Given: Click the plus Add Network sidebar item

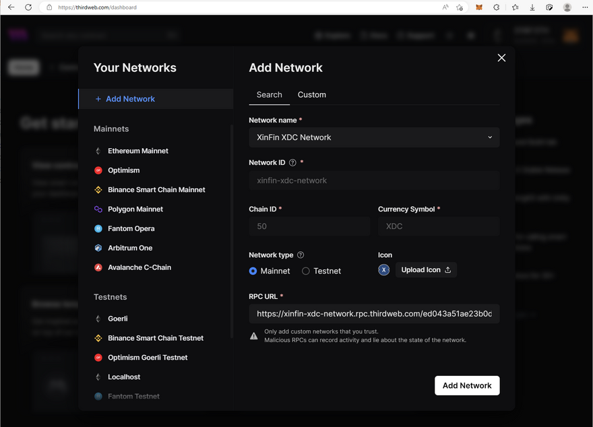Looking at the screenshot, I should [x=156, y=99].
